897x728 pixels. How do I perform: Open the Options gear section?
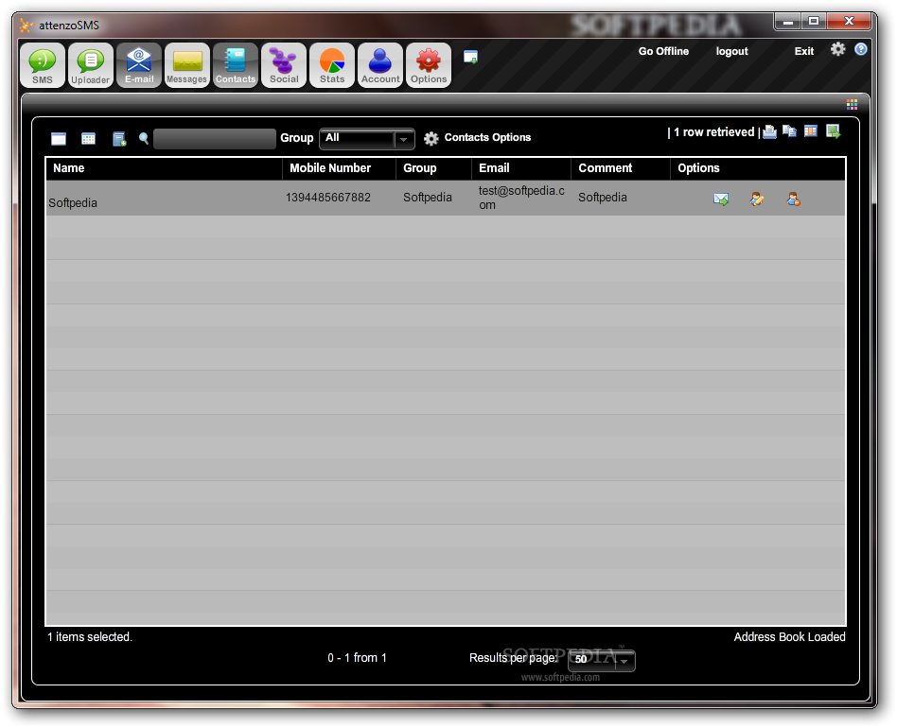429,65
